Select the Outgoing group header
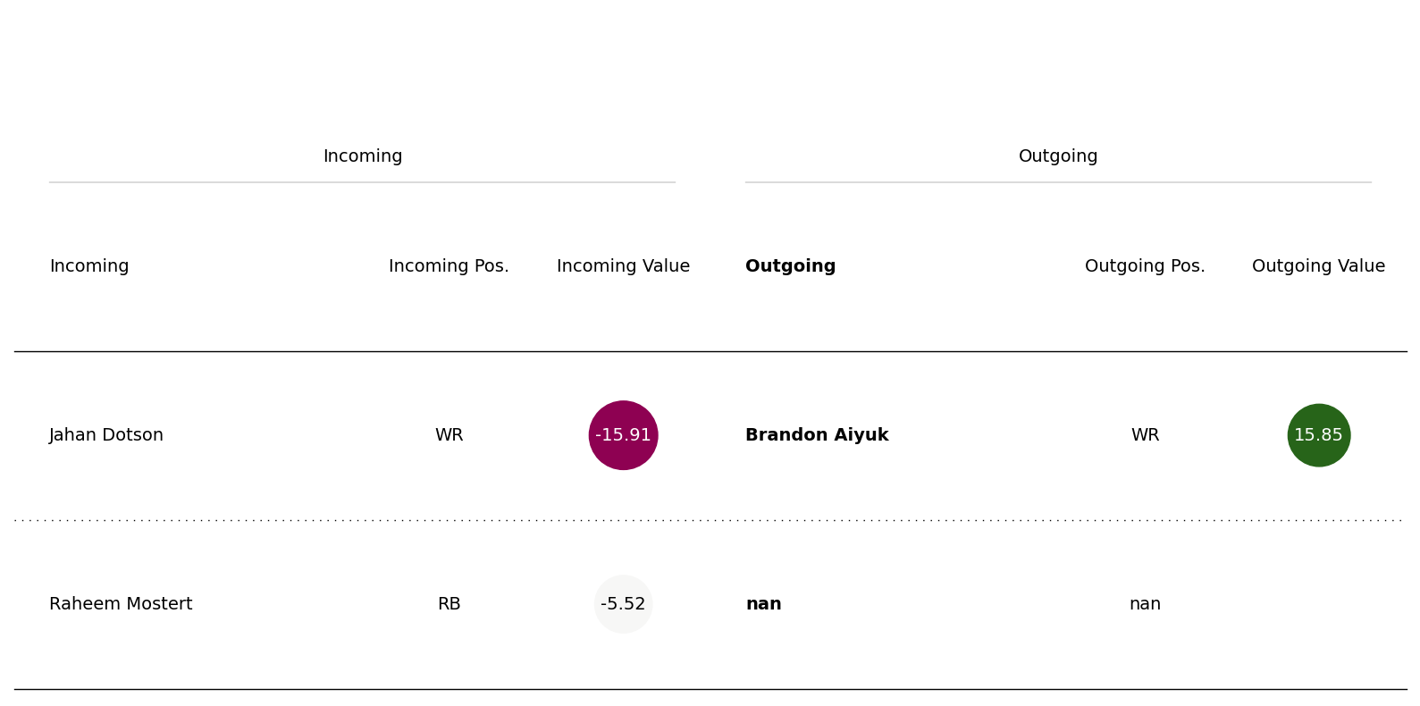 click(1058, 156)
